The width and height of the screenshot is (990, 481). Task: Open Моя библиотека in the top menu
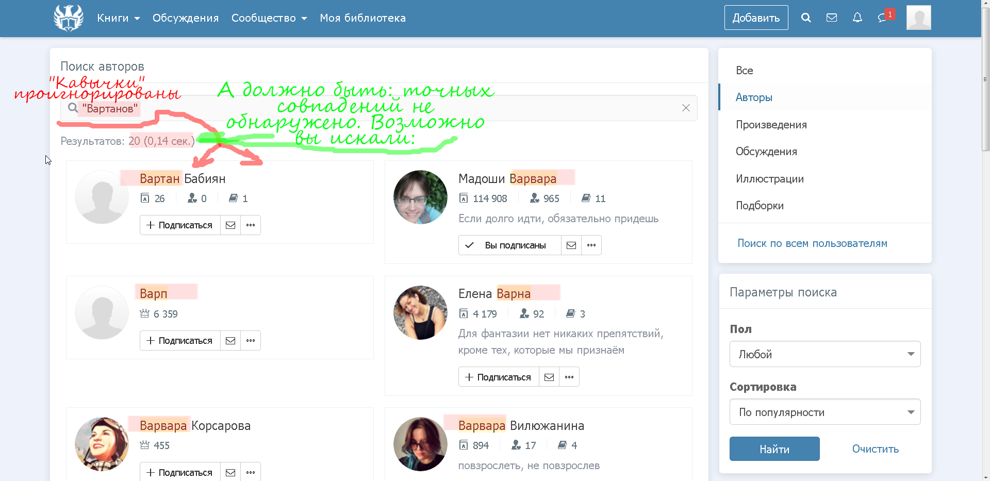[362, 18]
